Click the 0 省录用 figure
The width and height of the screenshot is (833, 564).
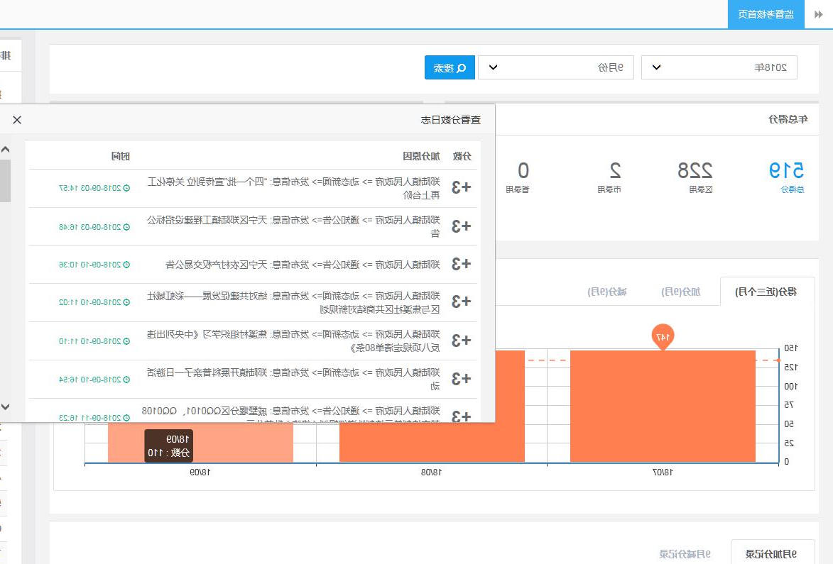coord(523,171)
